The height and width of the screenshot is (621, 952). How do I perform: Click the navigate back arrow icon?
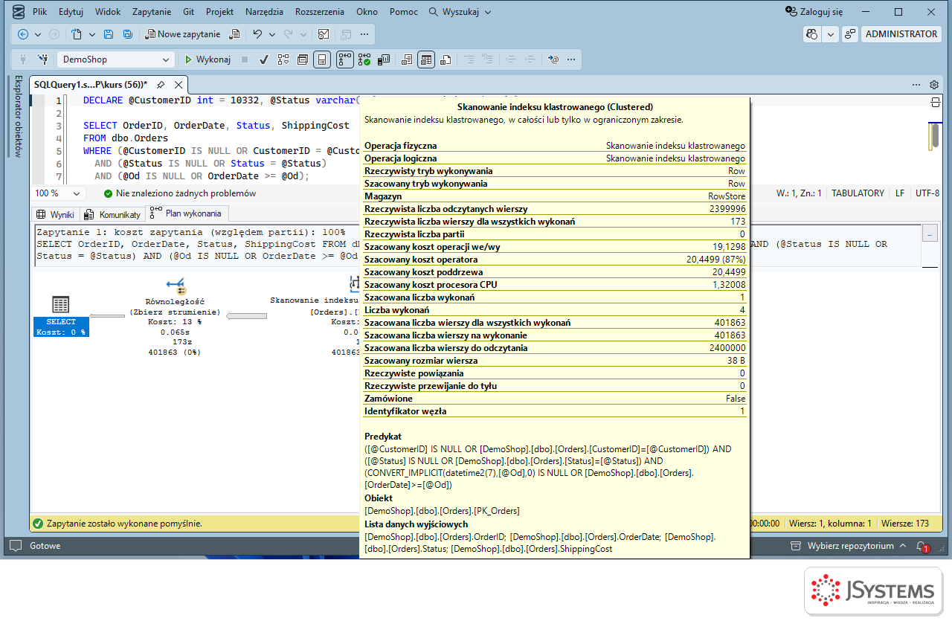22,34
